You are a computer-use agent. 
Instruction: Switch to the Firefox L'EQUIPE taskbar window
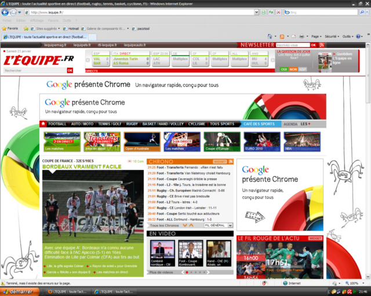(x=67, y=292)
